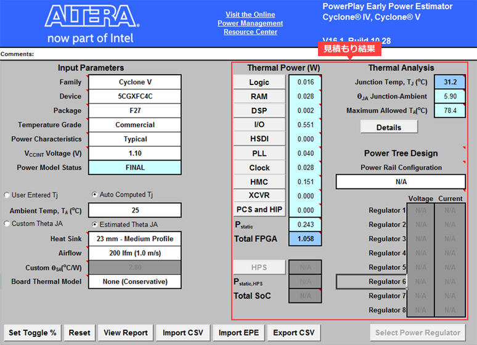Open the DSP power section

(x=259, y=111)
